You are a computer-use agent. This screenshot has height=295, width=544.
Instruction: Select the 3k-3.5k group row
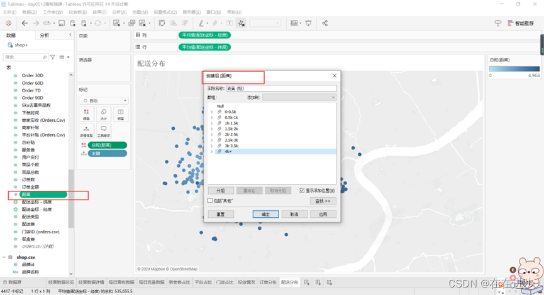pos(272,146)
